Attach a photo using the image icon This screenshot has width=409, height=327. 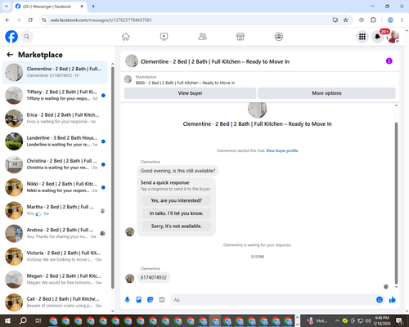click(139, 300)
